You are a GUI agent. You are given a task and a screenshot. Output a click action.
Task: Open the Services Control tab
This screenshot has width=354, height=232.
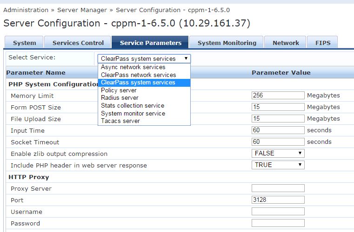pos(78,43)
